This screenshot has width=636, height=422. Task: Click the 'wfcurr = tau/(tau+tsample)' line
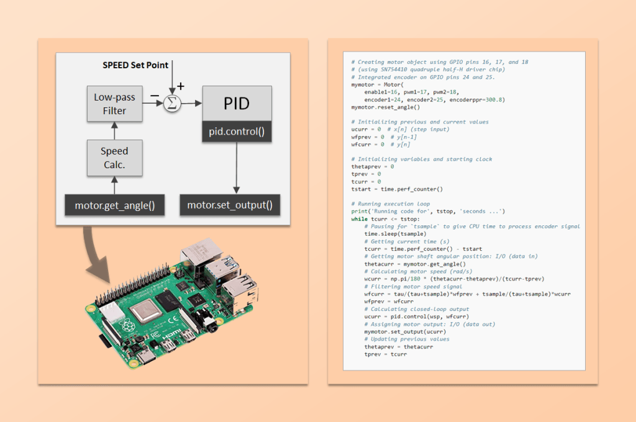pos(467,294)
